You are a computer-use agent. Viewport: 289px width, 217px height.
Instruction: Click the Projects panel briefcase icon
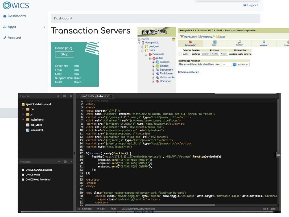coord(65,162)
